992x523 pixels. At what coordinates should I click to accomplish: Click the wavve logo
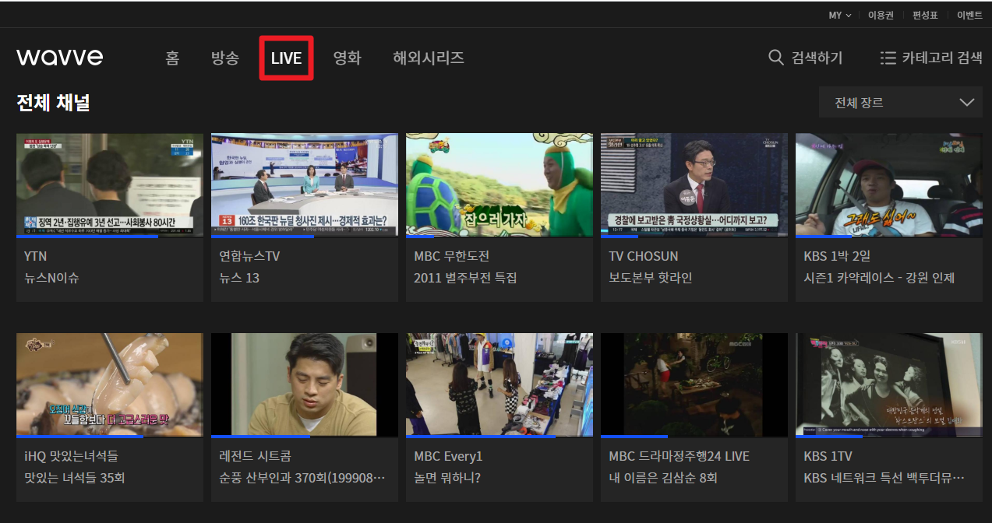click(x=59, y=57)
